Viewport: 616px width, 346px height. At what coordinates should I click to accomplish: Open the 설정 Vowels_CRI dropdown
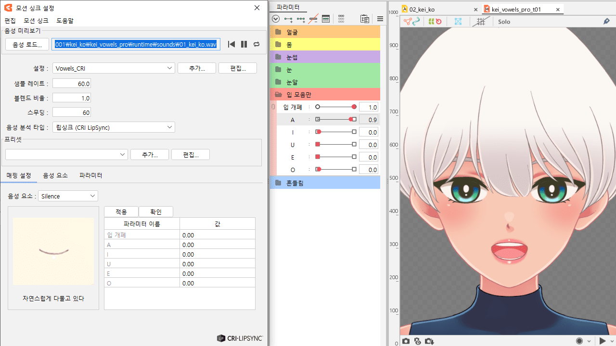tap(114, 68)
